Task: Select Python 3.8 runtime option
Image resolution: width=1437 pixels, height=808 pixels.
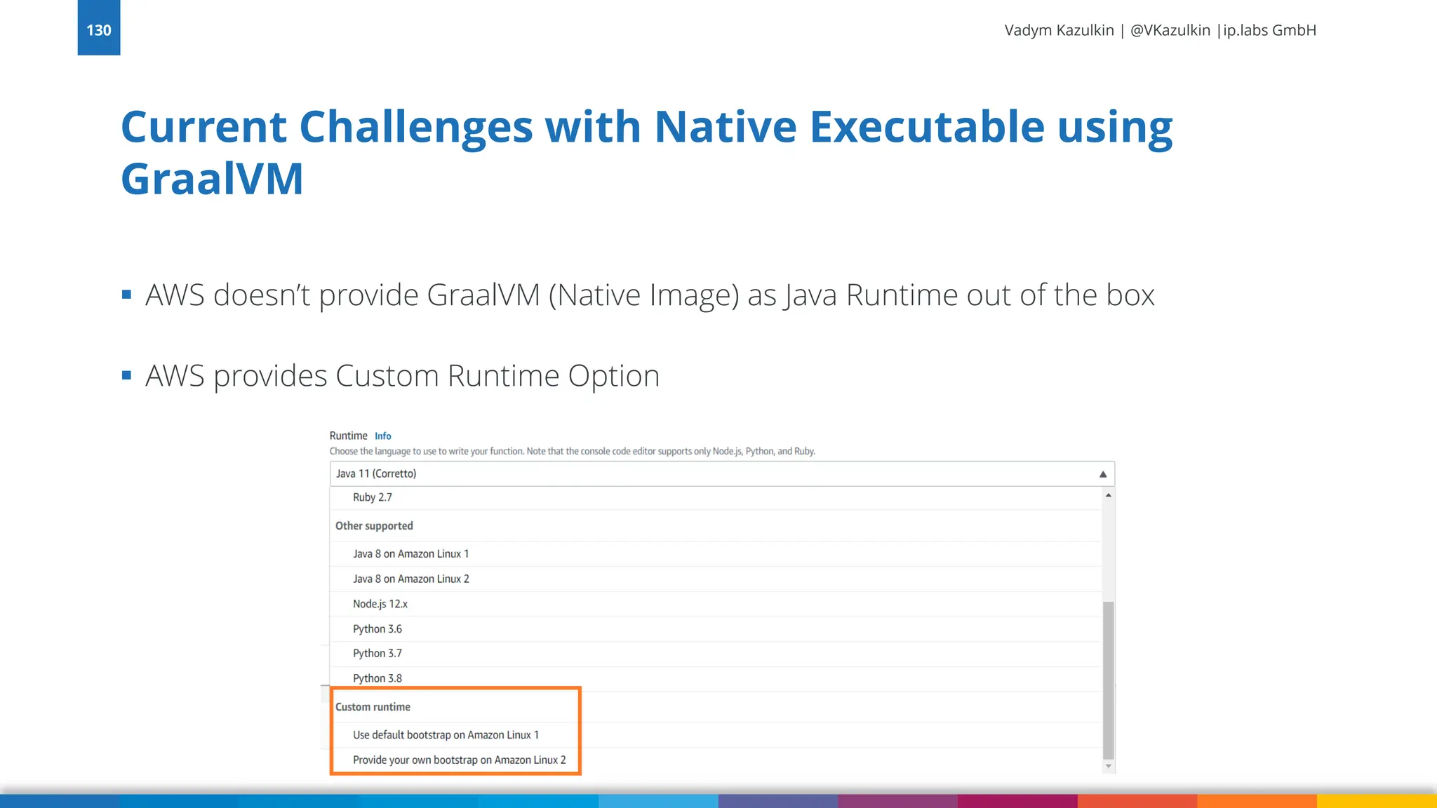Action: [377, 678]
